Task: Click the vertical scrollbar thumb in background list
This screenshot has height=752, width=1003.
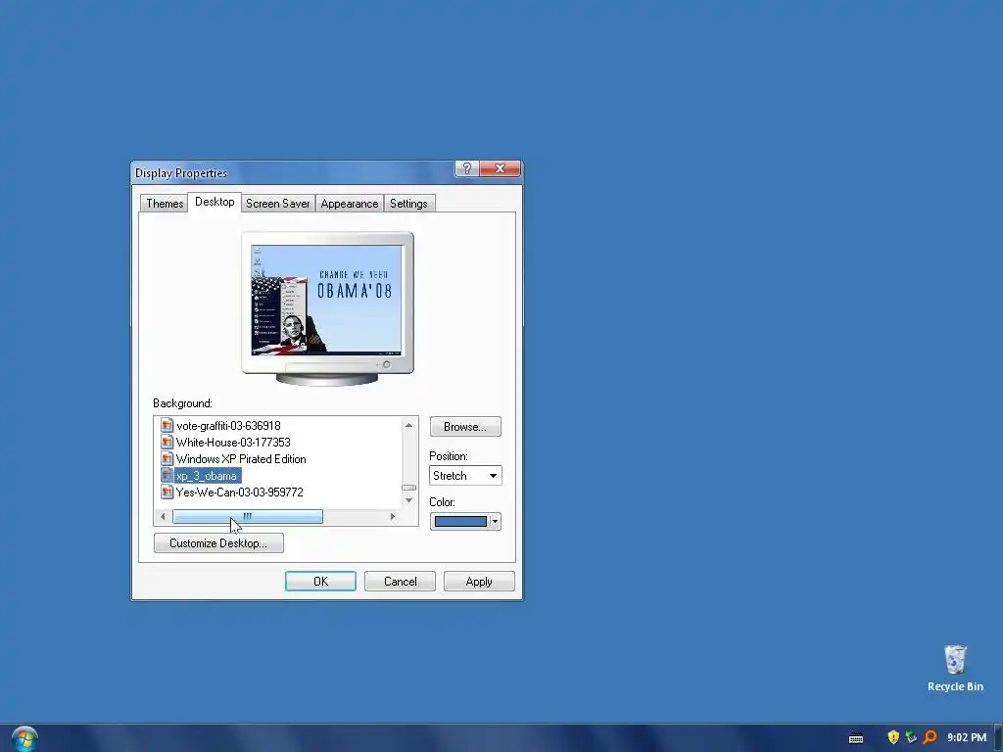Action: pos(409,488)
